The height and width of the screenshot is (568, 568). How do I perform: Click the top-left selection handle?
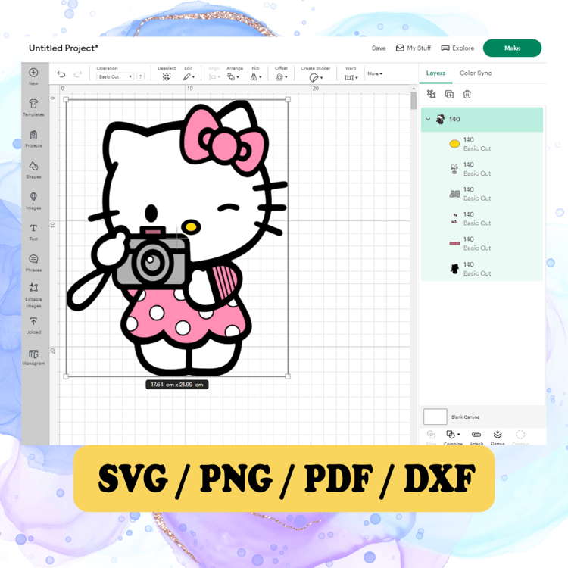pos(66,99)
